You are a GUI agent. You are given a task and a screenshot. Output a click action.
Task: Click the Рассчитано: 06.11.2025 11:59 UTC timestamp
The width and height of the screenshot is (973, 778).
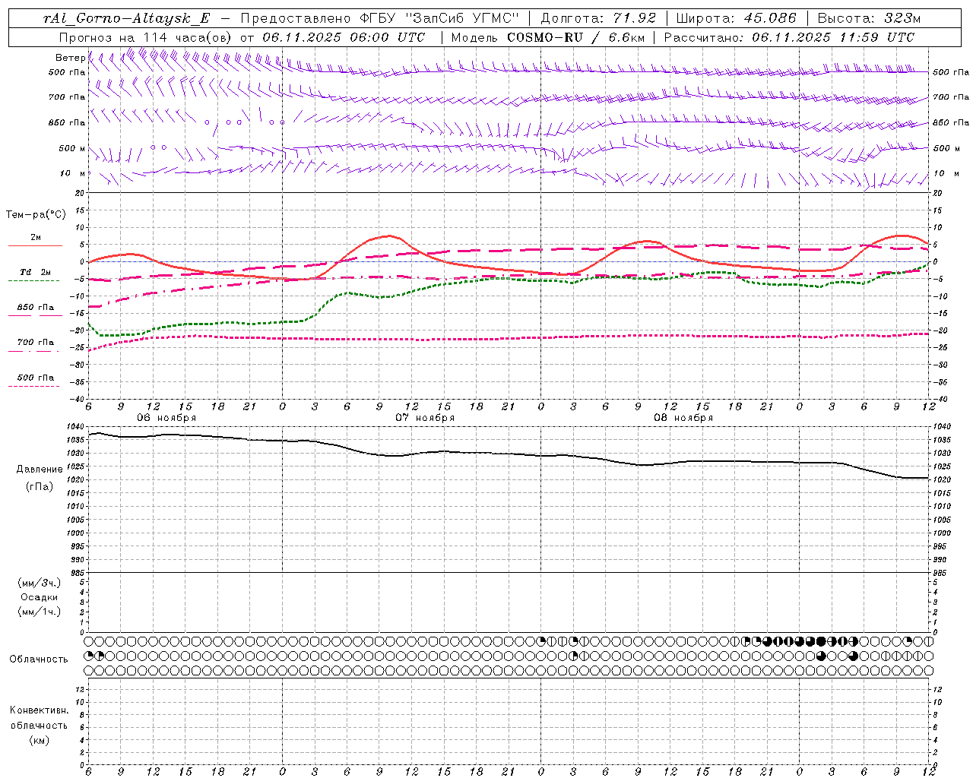coord(789,37)
